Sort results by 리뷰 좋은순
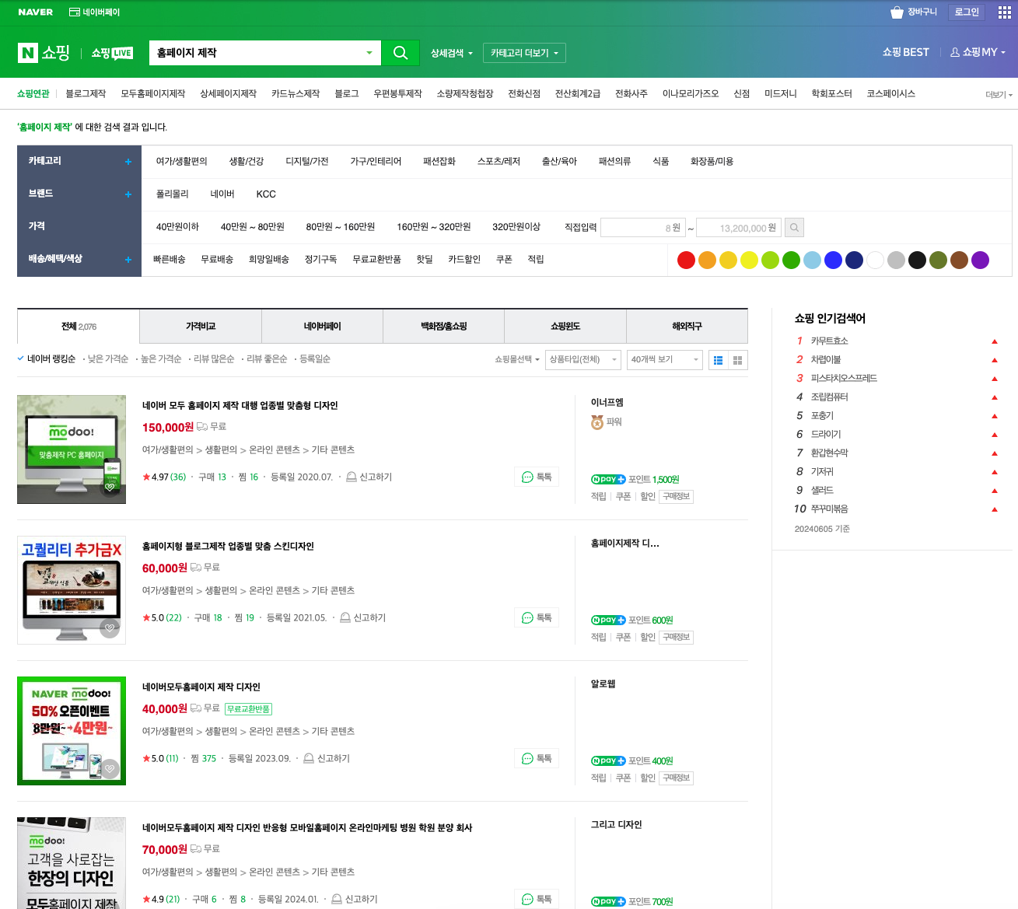This screenshot has width=1018, height=909. pyautogui.click(x=267, y=359)
